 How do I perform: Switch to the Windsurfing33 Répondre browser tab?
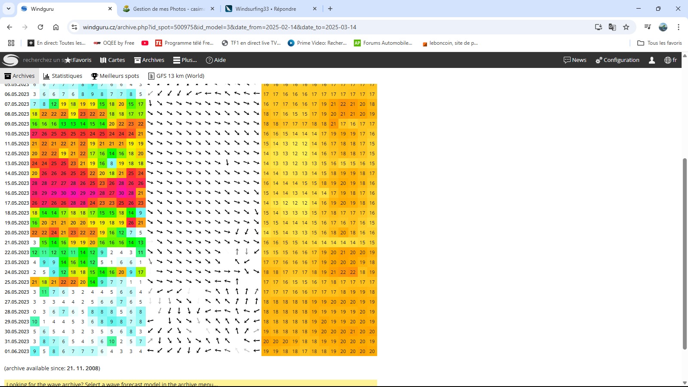click(266, 9)
